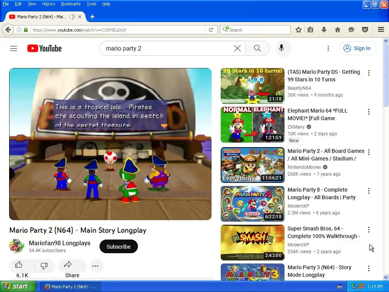389x292 pixels.
Task: Open Firefox downloads arrow icon
Action: tap(324, 30)
